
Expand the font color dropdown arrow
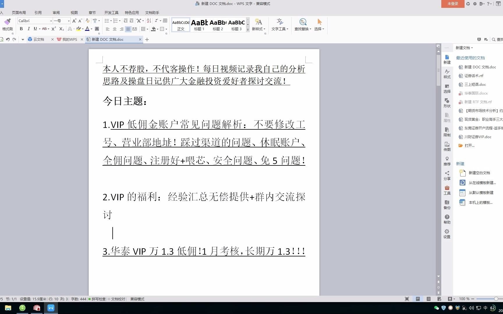(x=91, y=29)
